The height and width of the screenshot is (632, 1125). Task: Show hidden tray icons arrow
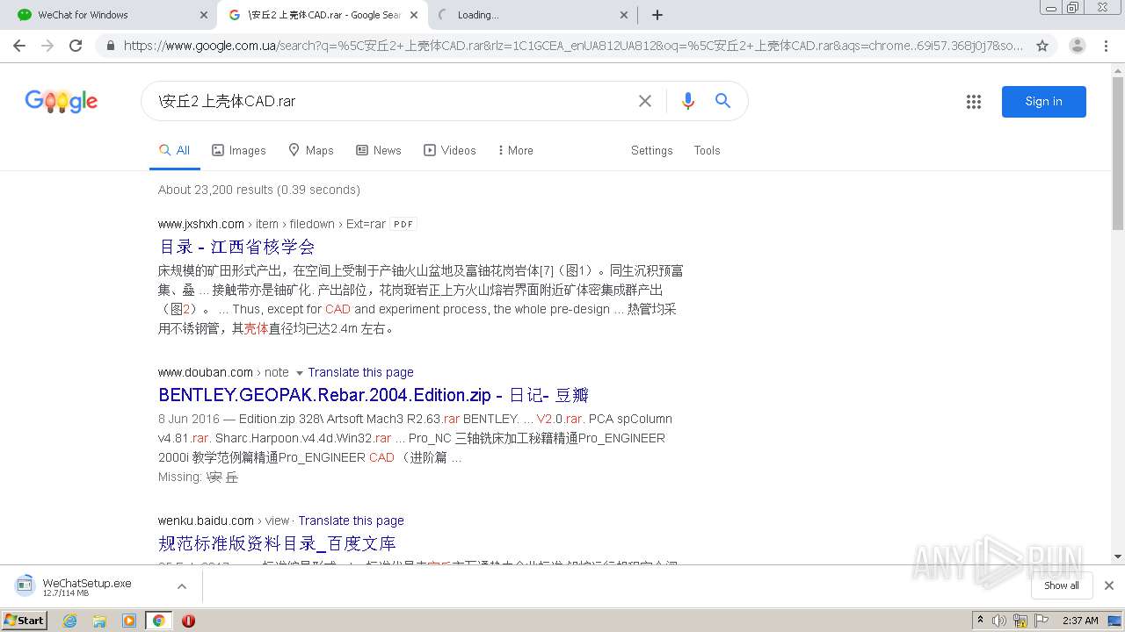(980, 621)
